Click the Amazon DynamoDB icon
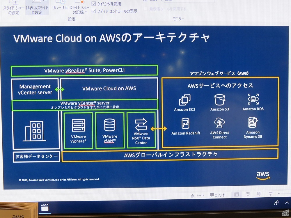The height and width of the screenshot is (218, 291). (253, 123)
